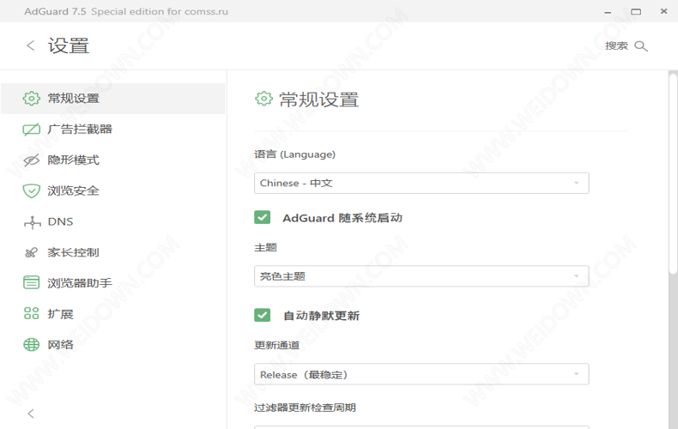678x429 pixels.
Task: Open 家长控制 section
Action: point(112,252)
